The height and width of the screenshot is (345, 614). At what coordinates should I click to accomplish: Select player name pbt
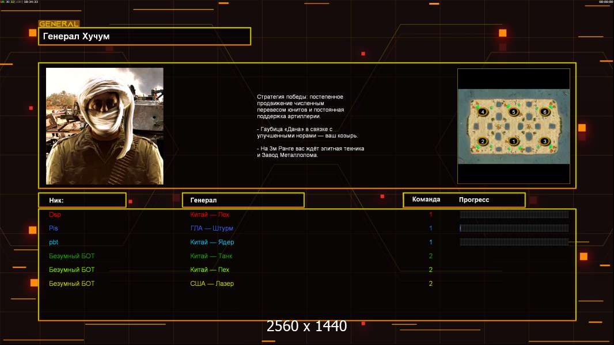click(54, 242)
